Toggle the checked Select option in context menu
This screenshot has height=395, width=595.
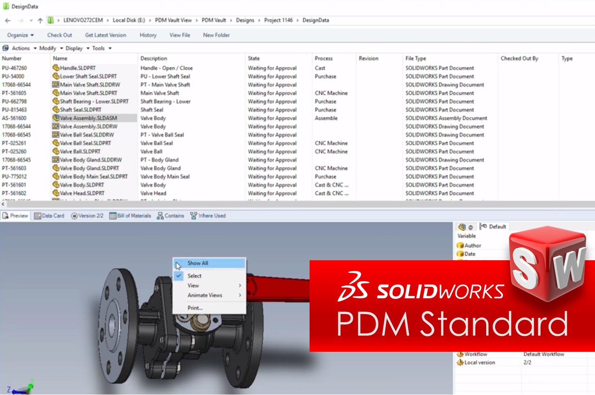194,276
